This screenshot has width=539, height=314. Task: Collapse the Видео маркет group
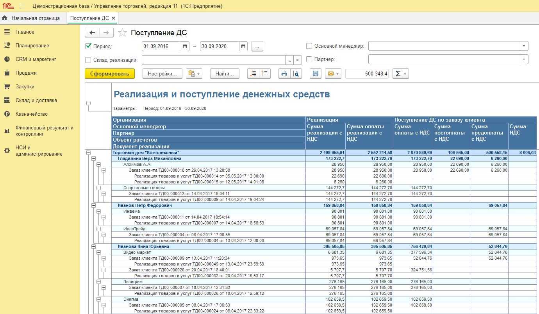(x=98, y=252)
